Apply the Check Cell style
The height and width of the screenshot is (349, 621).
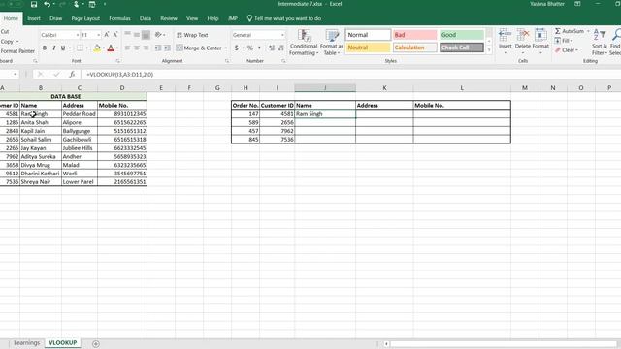click(x=462, y=48)
